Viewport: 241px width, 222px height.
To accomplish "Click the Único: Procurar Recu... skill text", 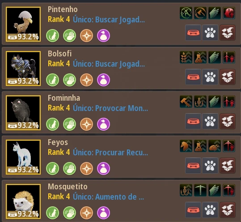I will coord(110,153).
